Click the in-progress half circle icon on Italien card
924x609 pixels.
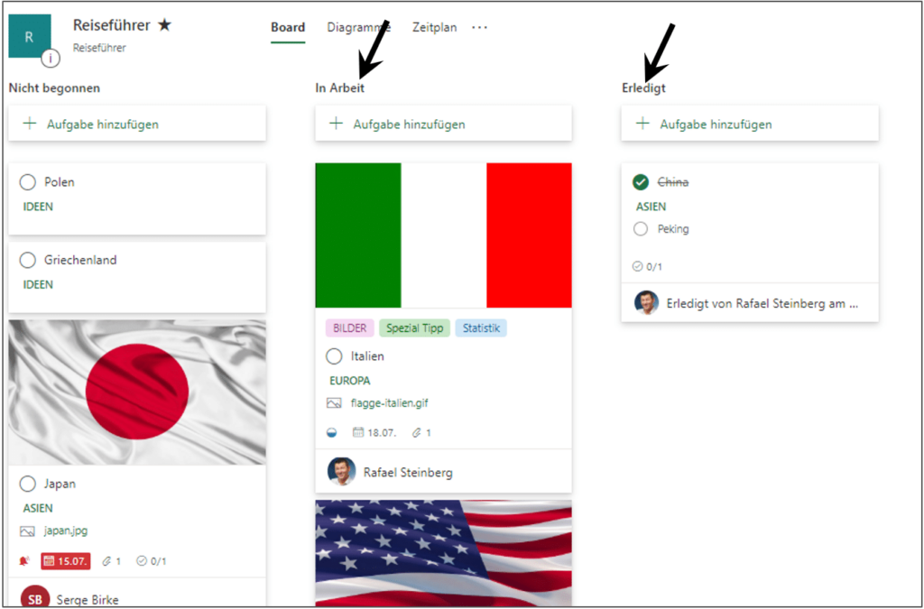(332, 433)
